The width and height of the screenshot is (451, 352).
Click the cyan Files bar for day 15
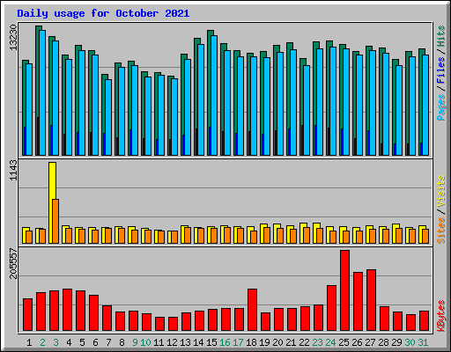(214, 95)
